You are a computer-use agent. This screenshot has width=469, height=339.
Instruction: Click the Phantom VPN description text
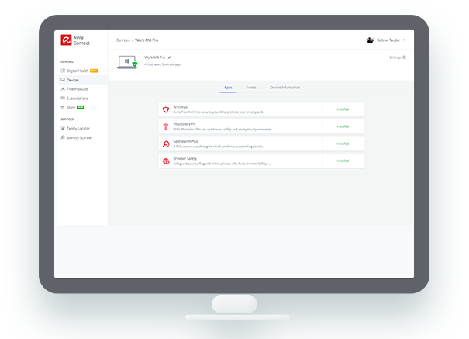pos(222,130)
